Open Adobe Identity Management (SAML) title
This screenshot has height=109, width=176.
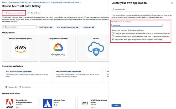pyautogui.click(x=24, y=101)
